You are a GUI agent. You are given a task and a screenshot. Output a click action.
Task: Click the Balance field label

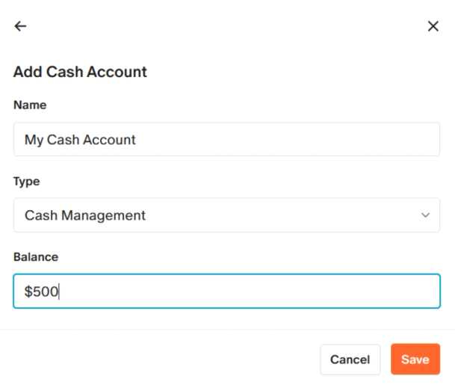tap(36, 257)
